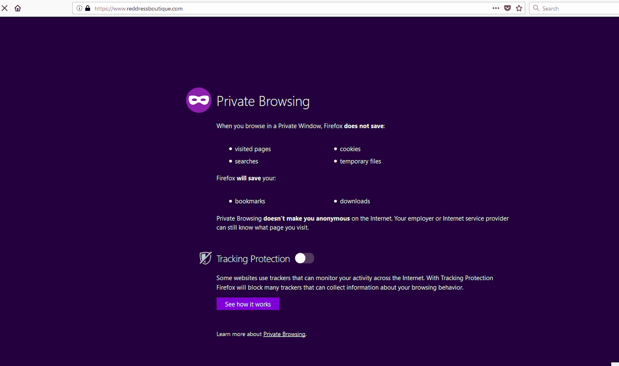Image resolution: width=619 pixels, height=366 pixels.
Task: Go to the Home page icon
Action: [x=18, y=8]
